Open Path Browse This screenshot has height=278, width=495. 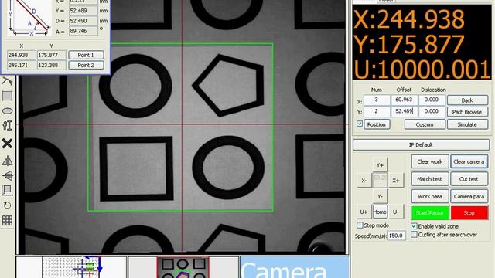[x=467, y=112]
